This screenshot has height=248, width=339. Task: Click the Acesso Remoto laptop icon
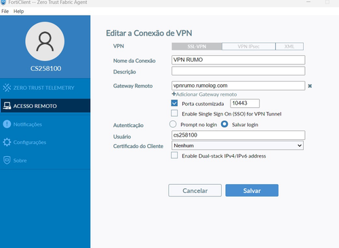pyautogui.click(x=7, y=106)
